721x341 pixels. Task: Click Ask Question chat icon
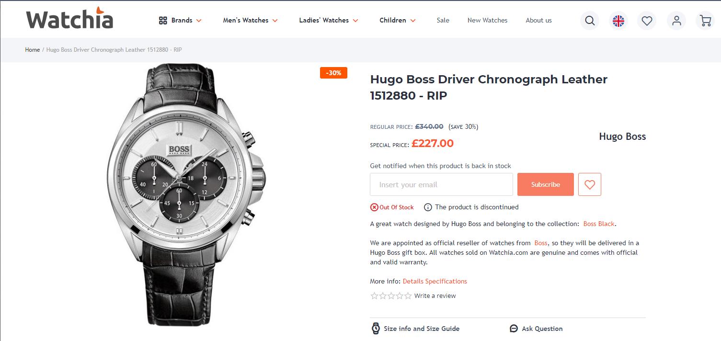click(x=514, y=329)
